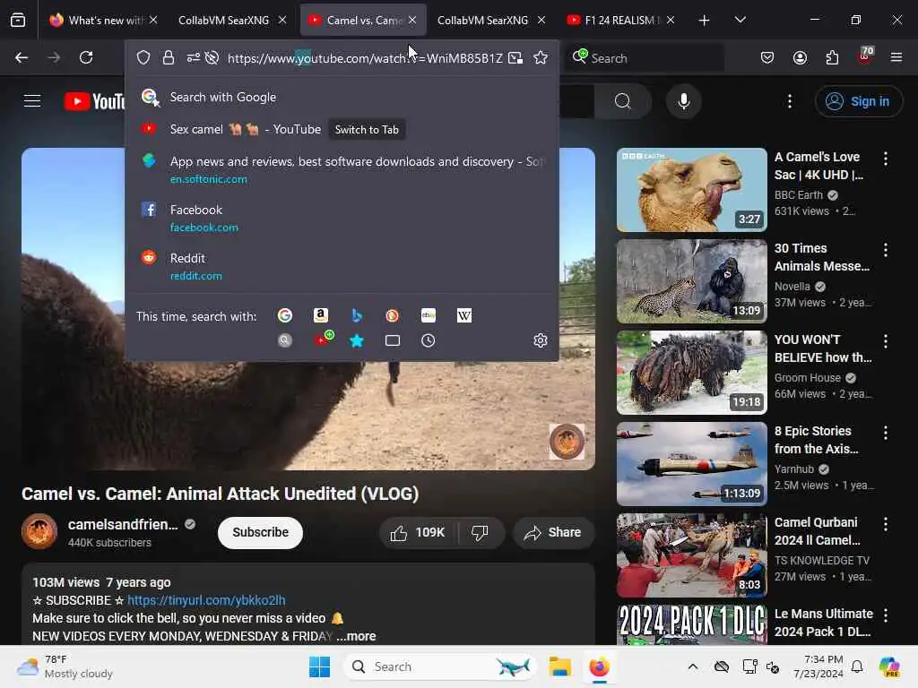Click Sign in button
Viewport: 918px width, 688px height.
coord(858,101)
